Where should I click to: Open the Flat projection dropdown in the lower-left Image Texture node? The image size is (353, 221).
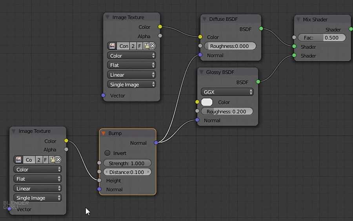pos(37,179)
